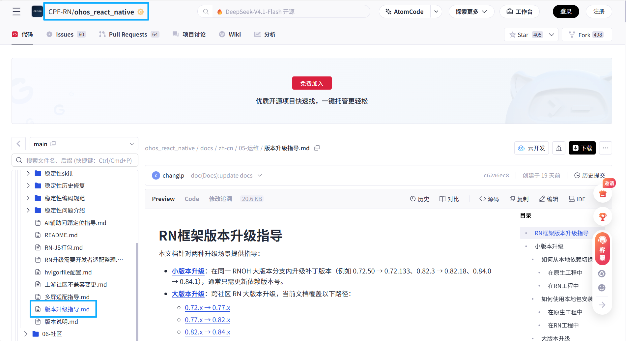Open the more options ellipsis menu

coord(606,148)
